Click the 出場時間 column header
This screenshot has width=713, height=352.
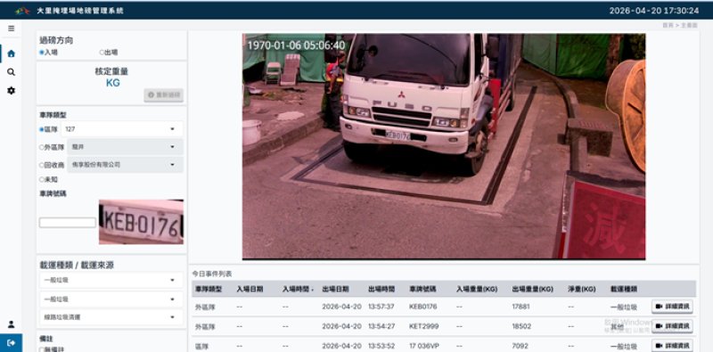tap(381, 290)
